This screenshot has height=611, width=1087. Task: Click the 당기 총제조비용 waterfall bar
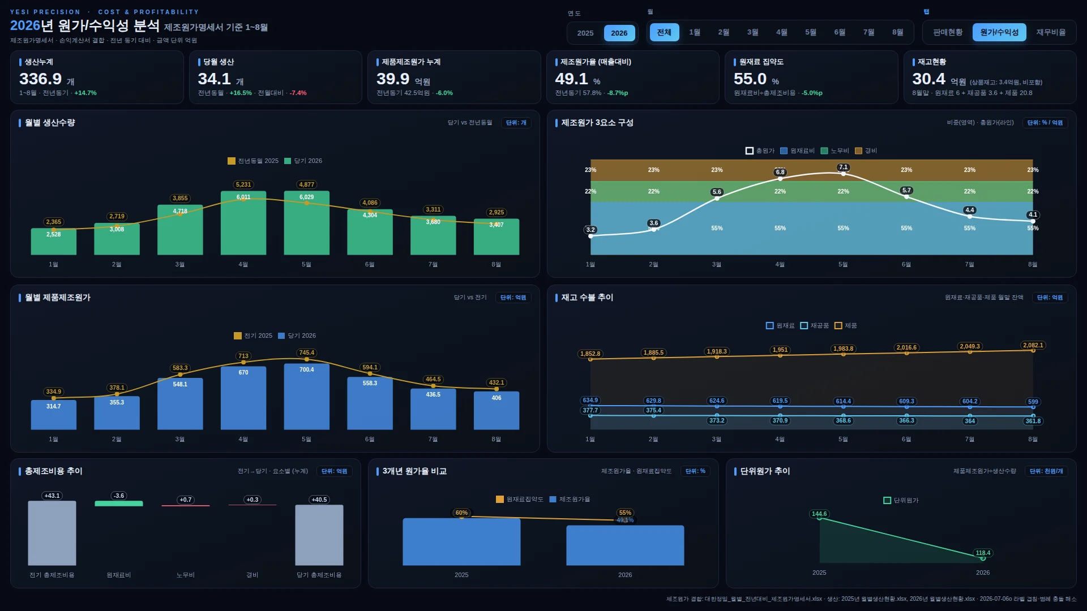coord(319,535)
